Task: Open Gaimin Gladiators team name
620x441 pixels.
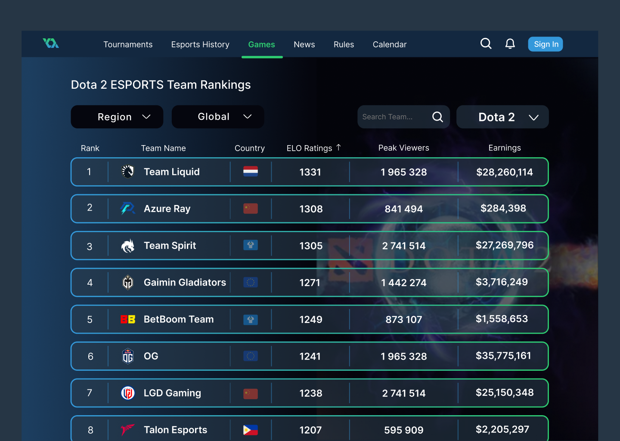Action: (185, 283)
